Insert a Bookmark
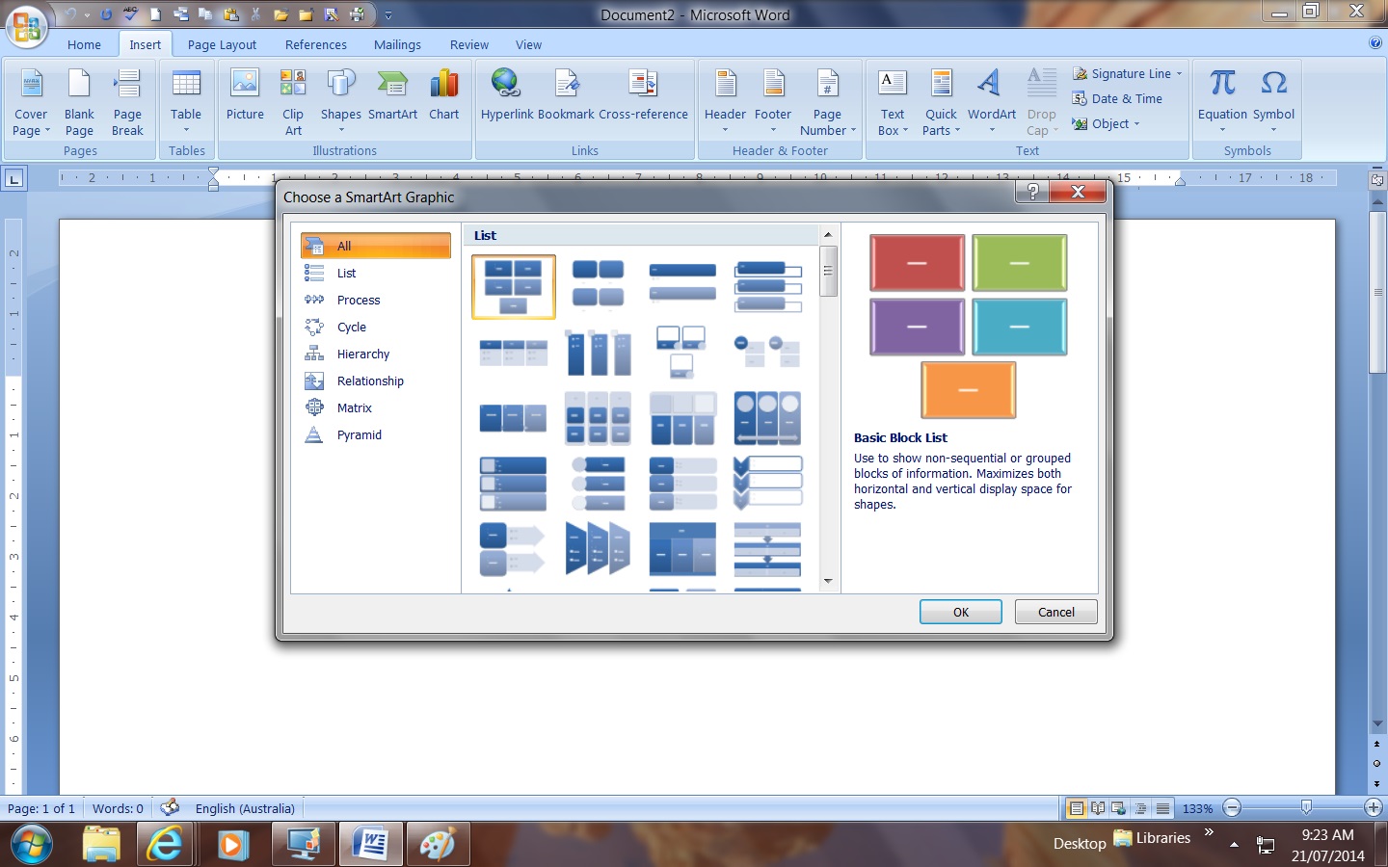This screenshot has height=867, width=1388. point(567,96)
